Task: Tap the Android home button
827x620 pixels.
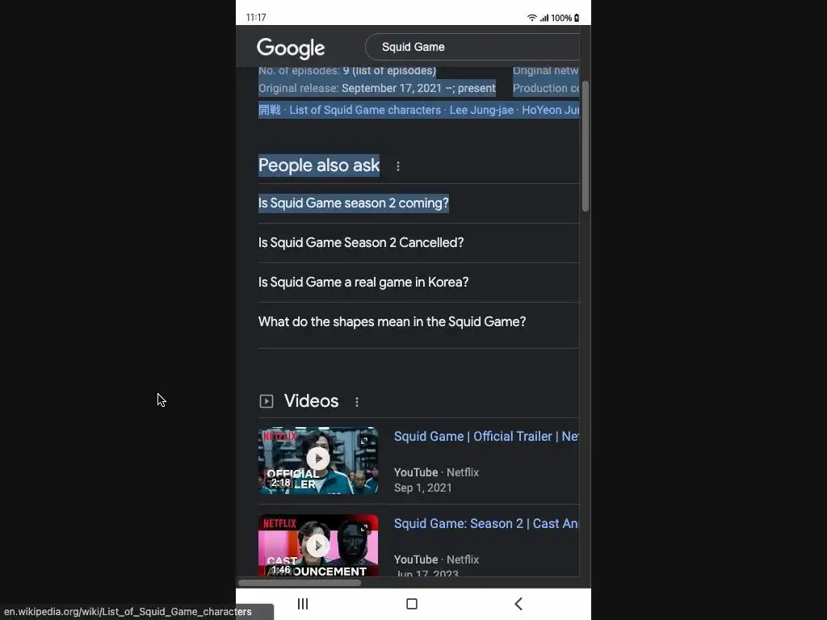Action: point(412,604)
